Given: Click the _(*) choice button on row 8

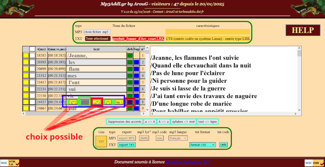Looking at the screenshot, I should point(97,102).
